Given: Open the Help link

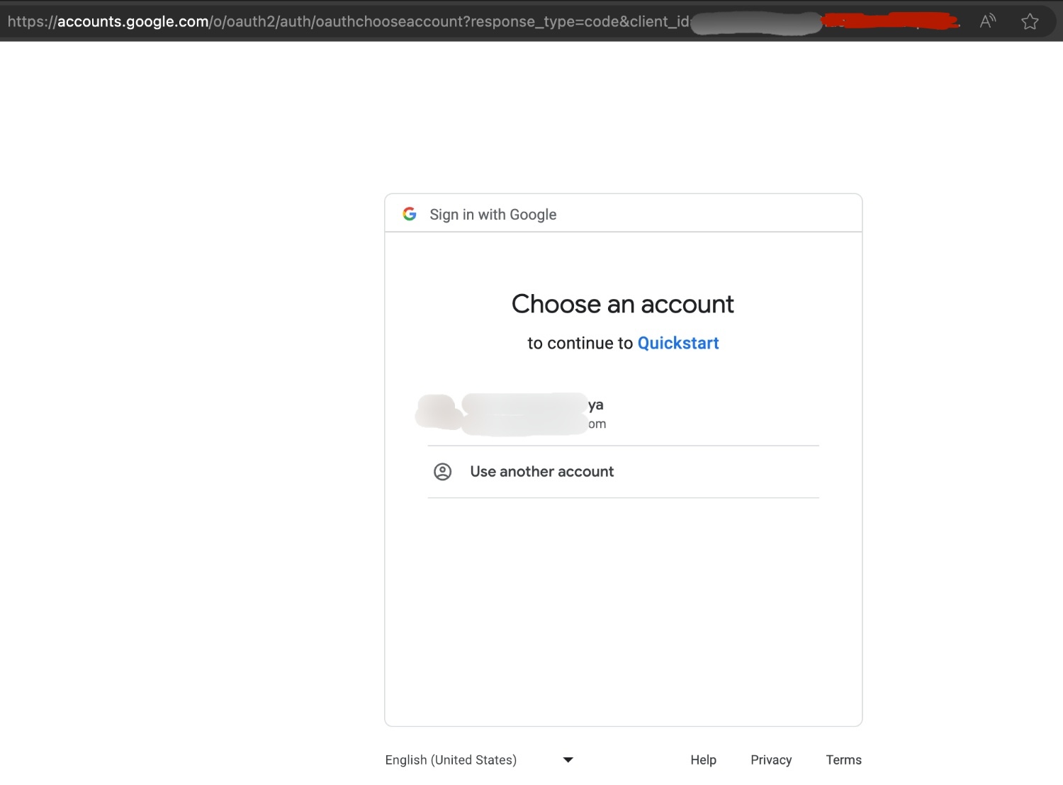Looking at the screenshot, I should tap(703, 759).
